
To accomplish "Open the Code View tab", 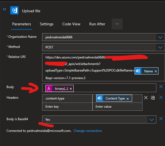I will pos(71,24).
